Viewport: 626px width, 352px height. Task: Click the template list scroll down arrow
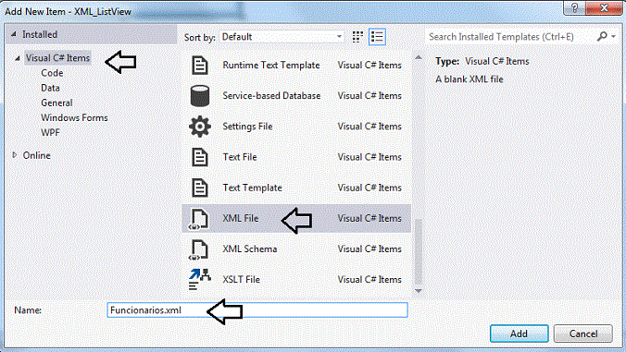click(419, 291)
